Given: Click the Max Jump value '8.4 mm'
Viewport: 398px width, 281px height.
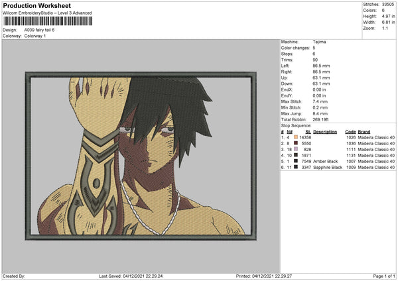Looking at the screenshot, I should 320,113.
